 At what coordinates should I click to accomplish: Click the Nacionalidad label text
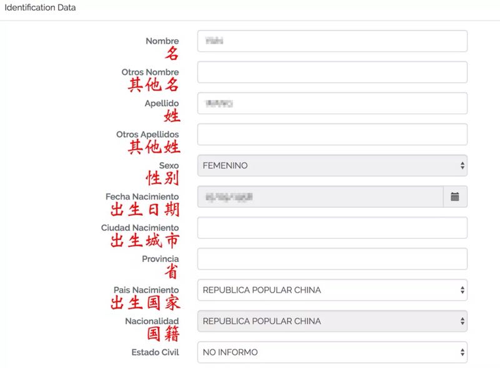coord(152,321)
